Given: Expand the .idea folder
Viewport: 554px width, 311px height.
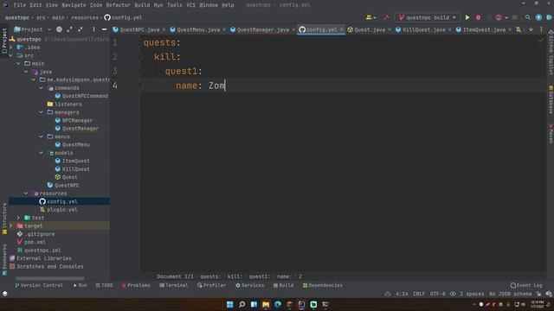Looking at the screenshot, I should tap(11, 48).
